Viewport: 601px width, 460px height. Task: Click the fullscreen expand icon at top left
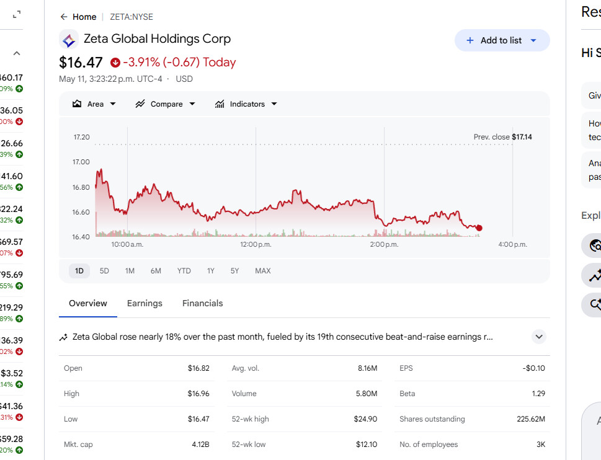click(x=17, y=15)
